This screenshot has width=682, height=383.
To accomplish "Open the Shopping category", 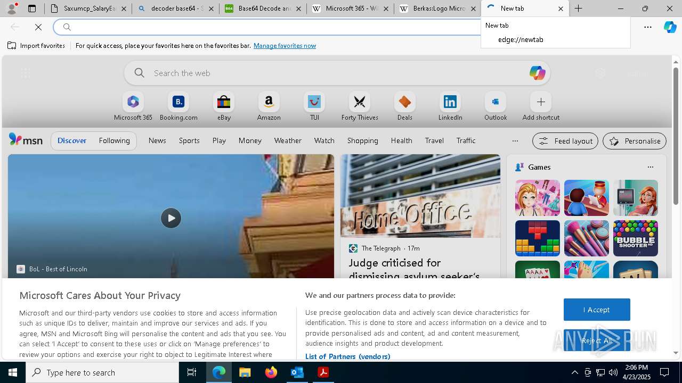I will pos(362,140).
